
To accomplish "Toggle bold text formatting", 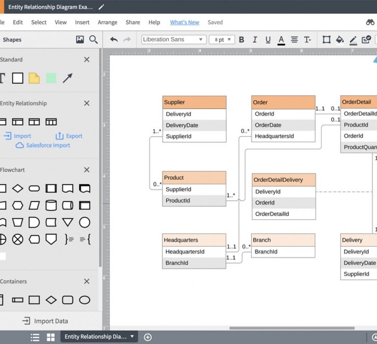I will [x=242, y=40].
